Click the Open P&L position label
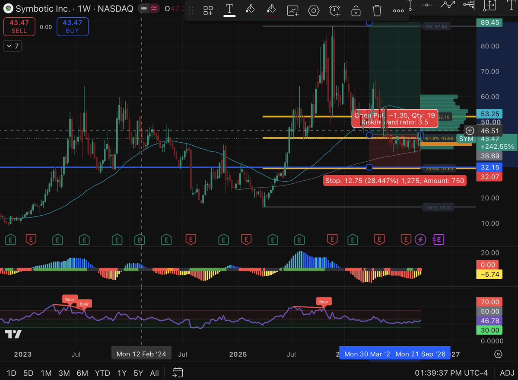The image size is (518, 380). 395,118
